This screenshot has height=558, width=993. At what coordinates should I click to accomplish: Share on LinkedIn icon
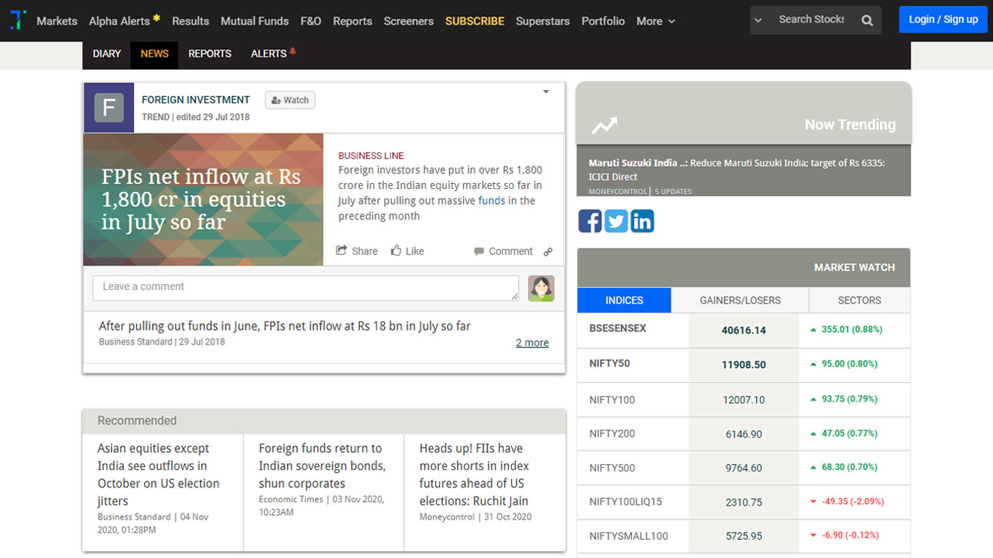coord(642,221)
